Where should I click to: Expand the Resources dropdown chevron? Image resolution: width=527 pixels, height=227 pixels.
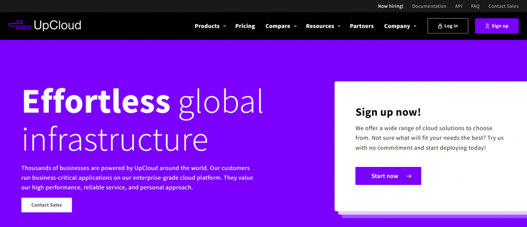click(x=339, y=26)
